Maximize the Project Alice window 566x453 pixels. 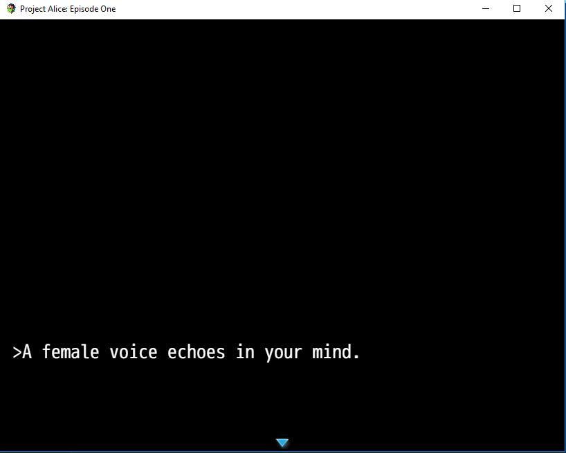[517, 9]
